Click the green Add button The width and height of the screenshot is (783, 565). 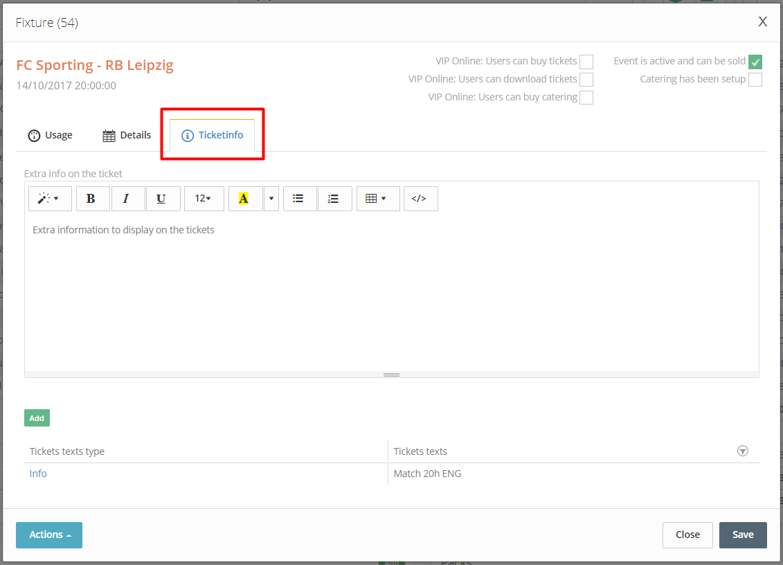tap(37, 418)
